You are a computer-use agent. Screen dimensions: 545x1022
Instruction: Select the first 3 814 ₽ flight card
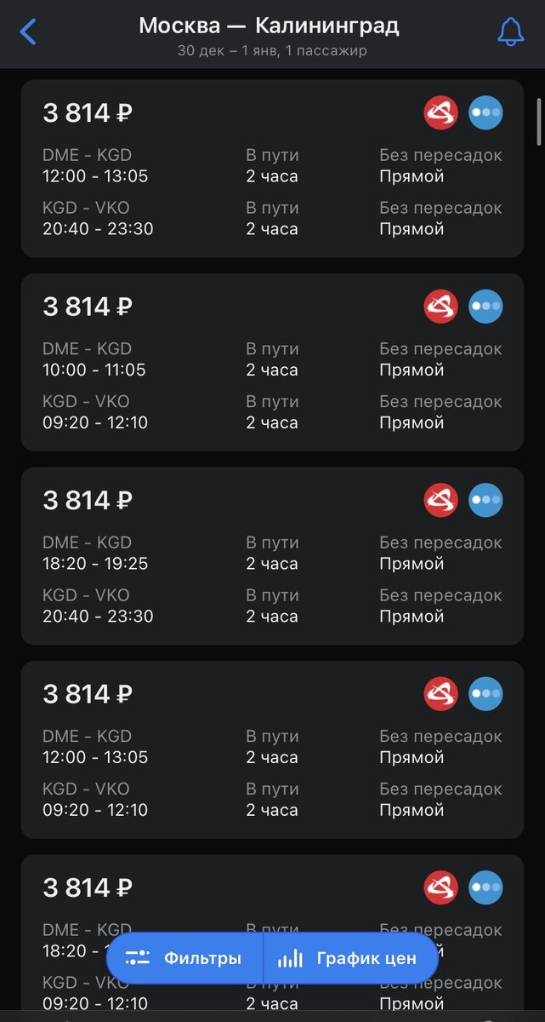click(272, 169)
